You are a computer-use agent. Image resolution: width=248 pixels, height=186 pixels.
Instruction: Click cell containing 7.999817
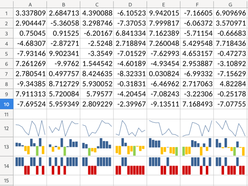(164, 23)
